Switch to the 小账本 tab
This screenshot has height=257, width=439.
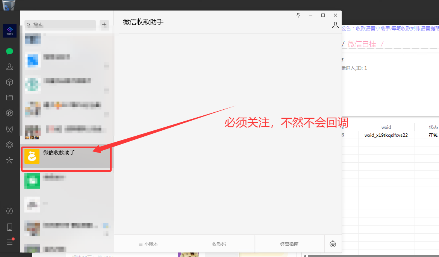(x=148, y=243)
